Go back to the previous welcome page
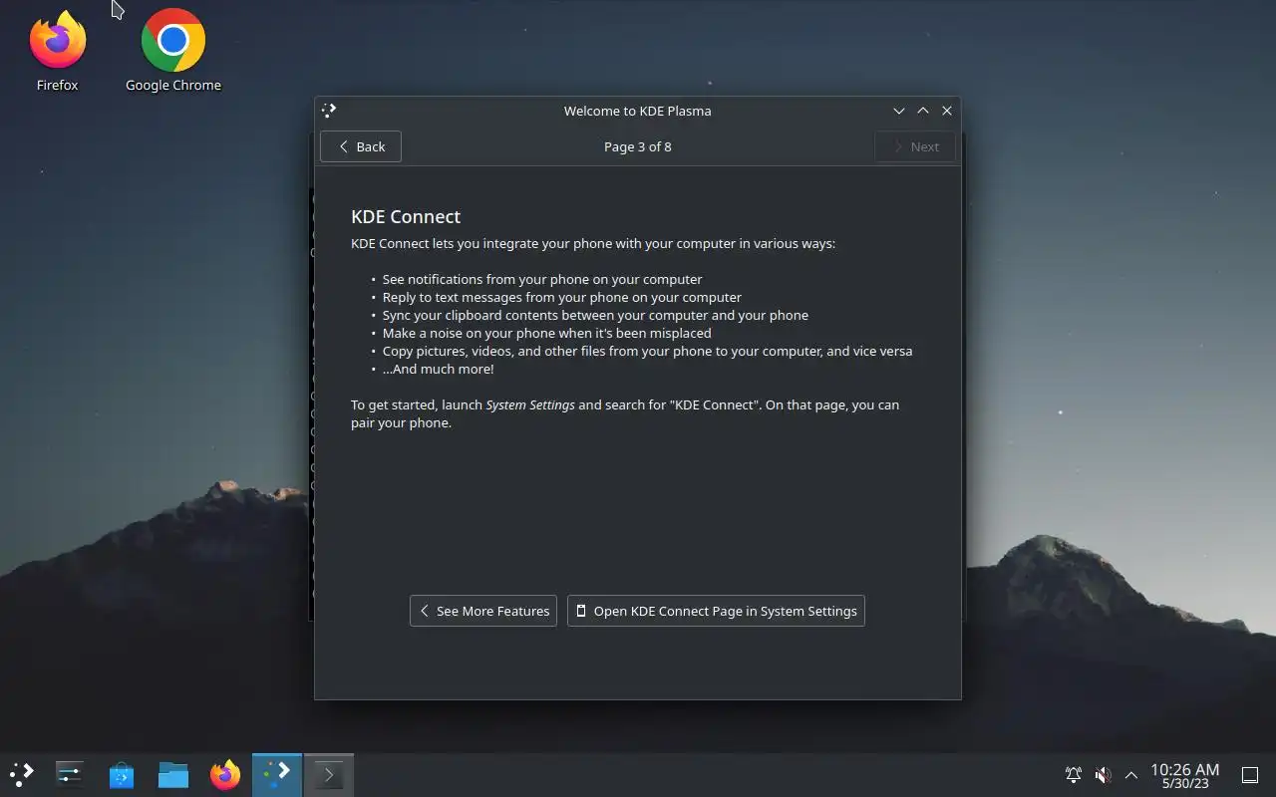Viewport: 1276px width, 797px height. (361, 146)
